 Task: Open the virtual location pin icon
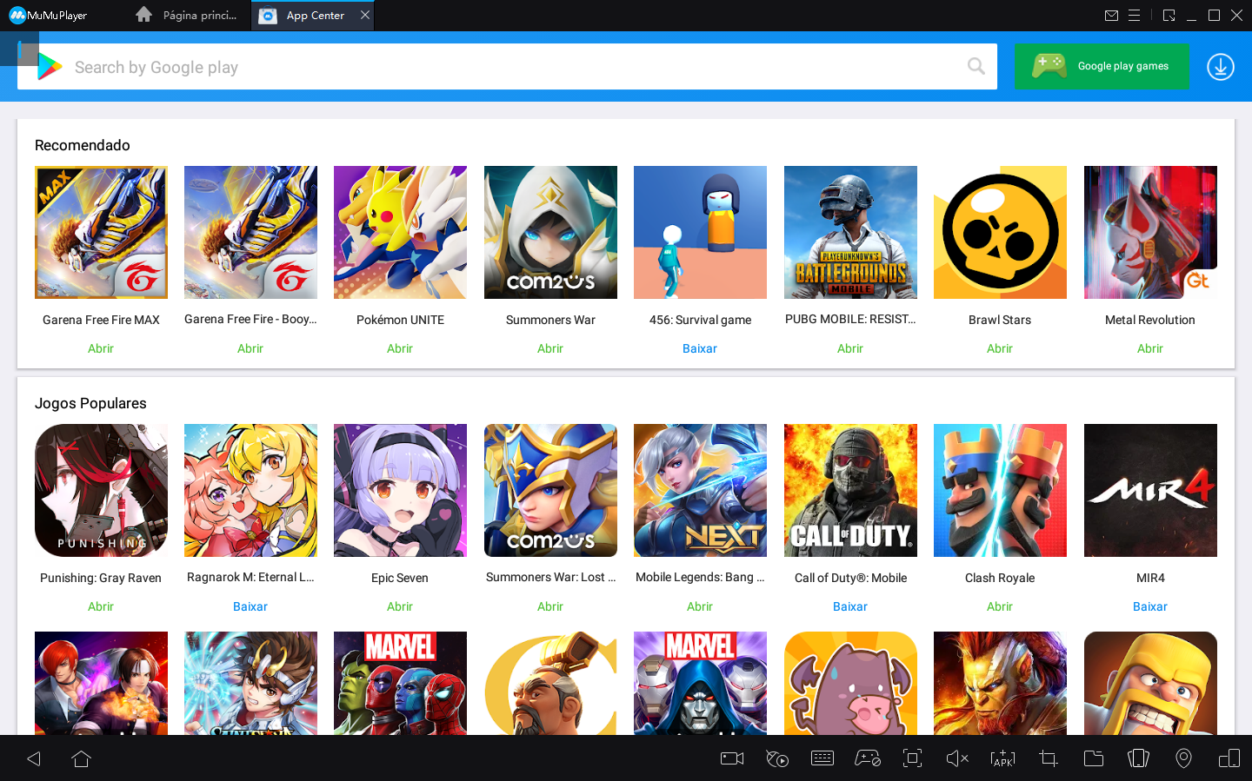click(x=1183, y=758)
